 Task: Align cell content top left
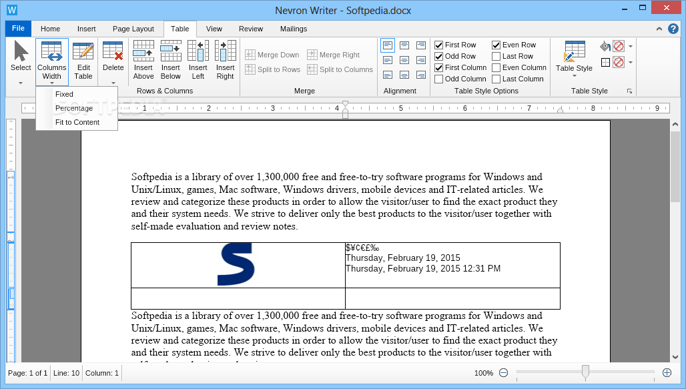[388, 45]
